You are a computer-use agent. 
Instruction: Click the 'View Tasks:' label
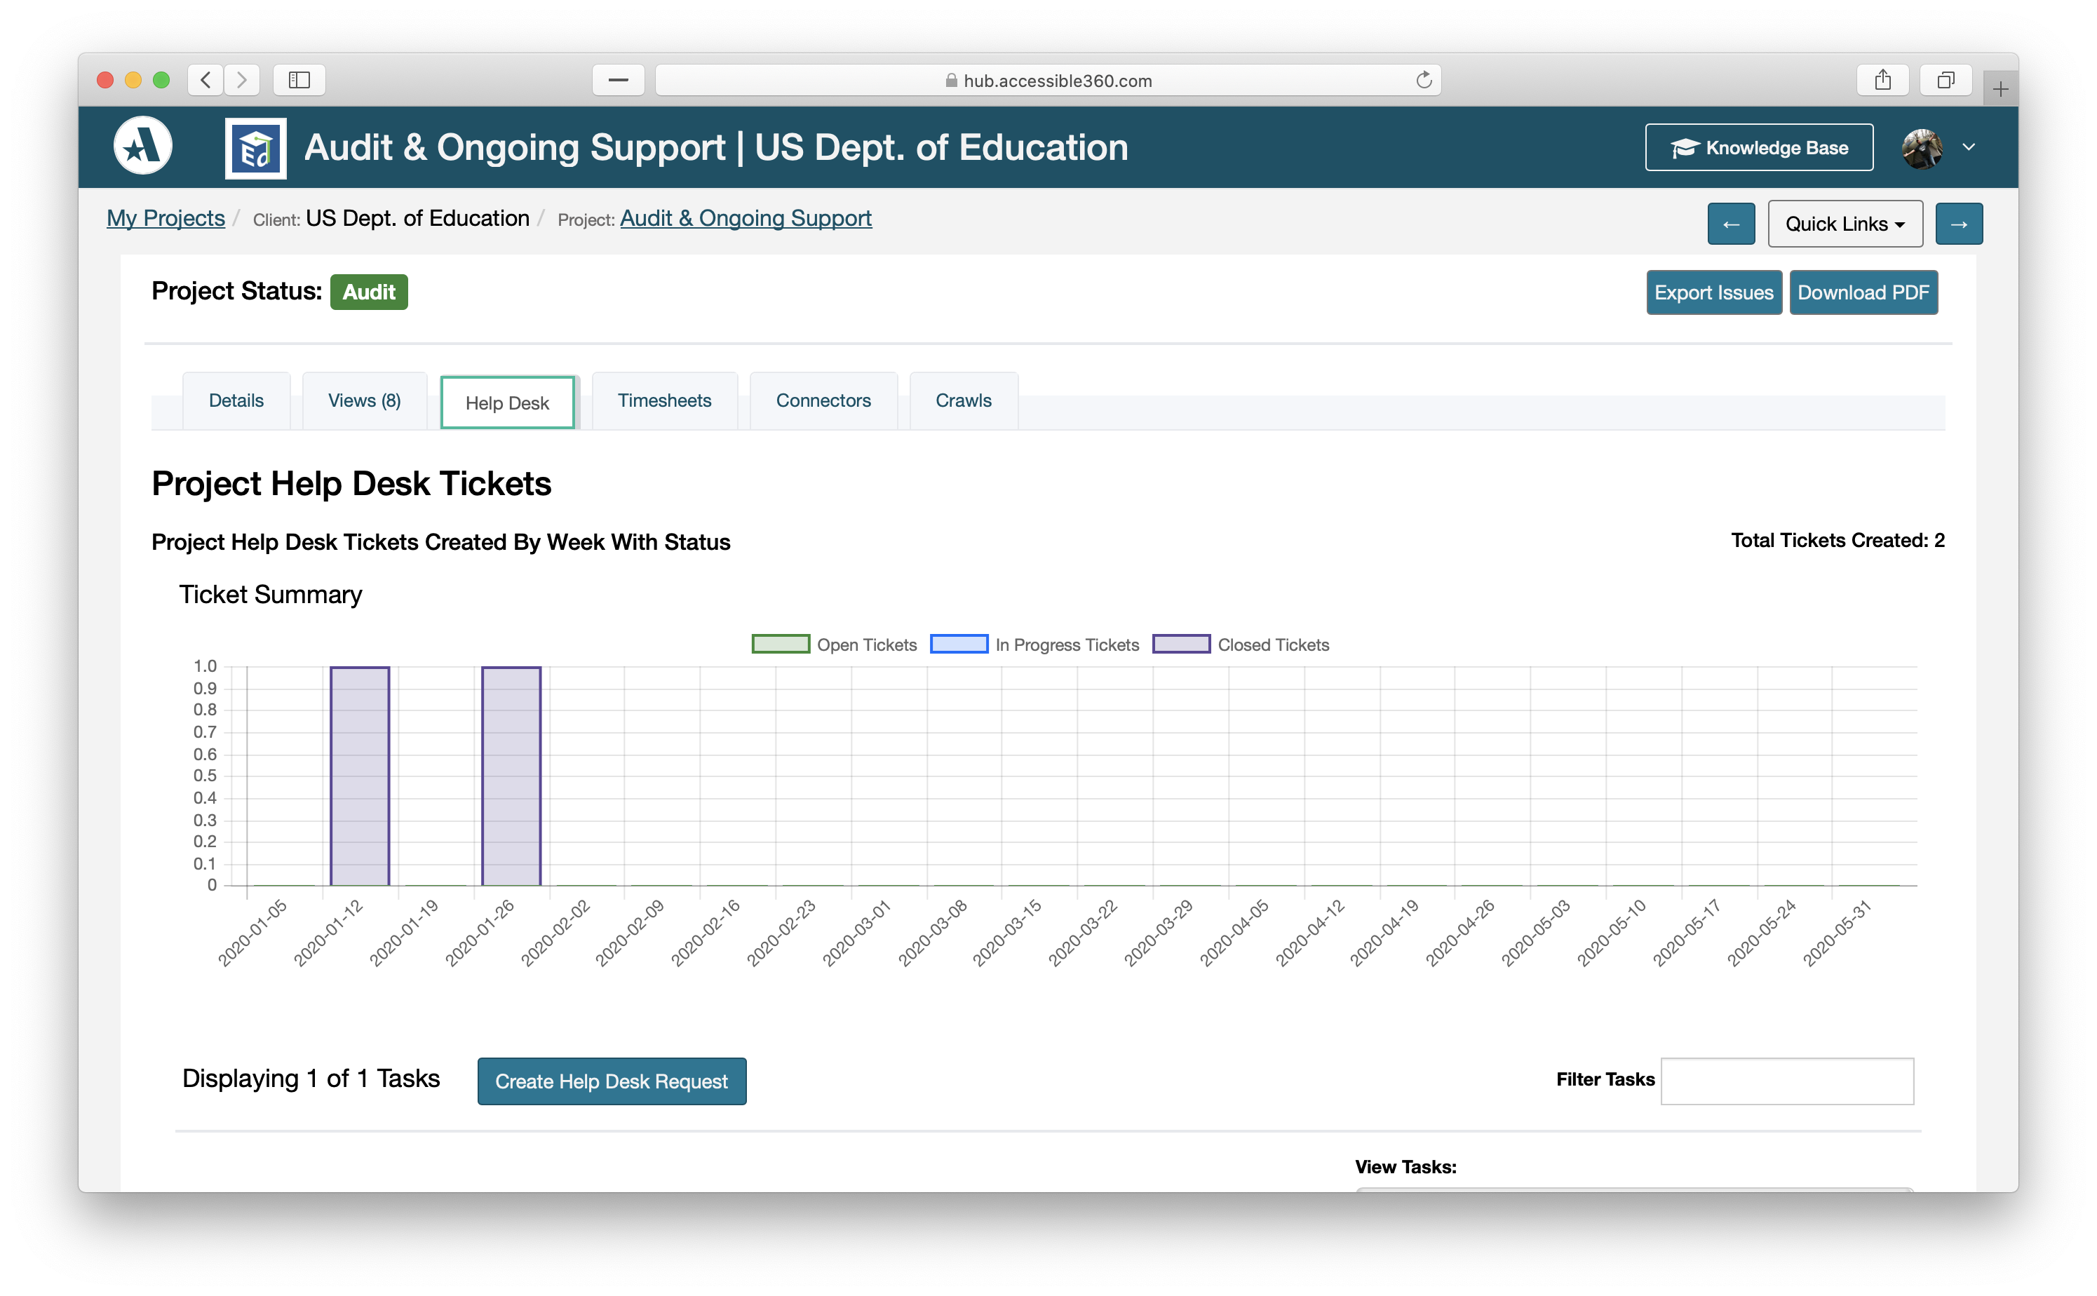pos(1405,1166)
